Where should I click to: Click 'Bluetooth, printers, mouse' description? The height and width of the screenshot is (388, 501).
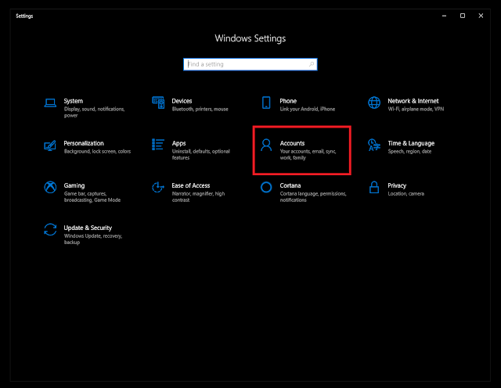[x=200, y=109]
